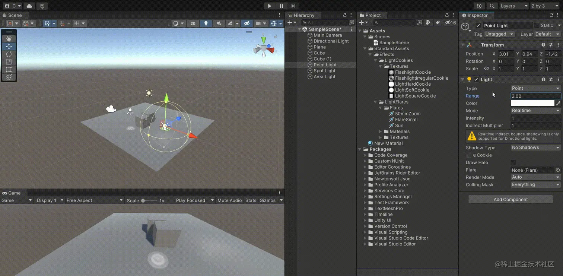Image resolution: width=563 pixels, height=276 pixels.
Task: Select the Hand view tool
Action: [x=8, y=38]
